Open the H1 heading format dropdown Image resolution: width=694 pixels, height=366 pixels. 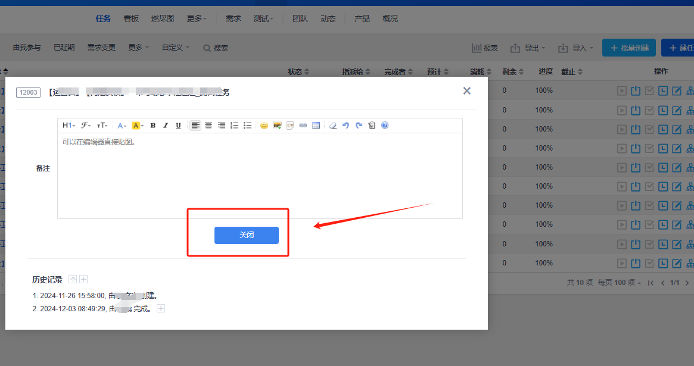(69, 126)
